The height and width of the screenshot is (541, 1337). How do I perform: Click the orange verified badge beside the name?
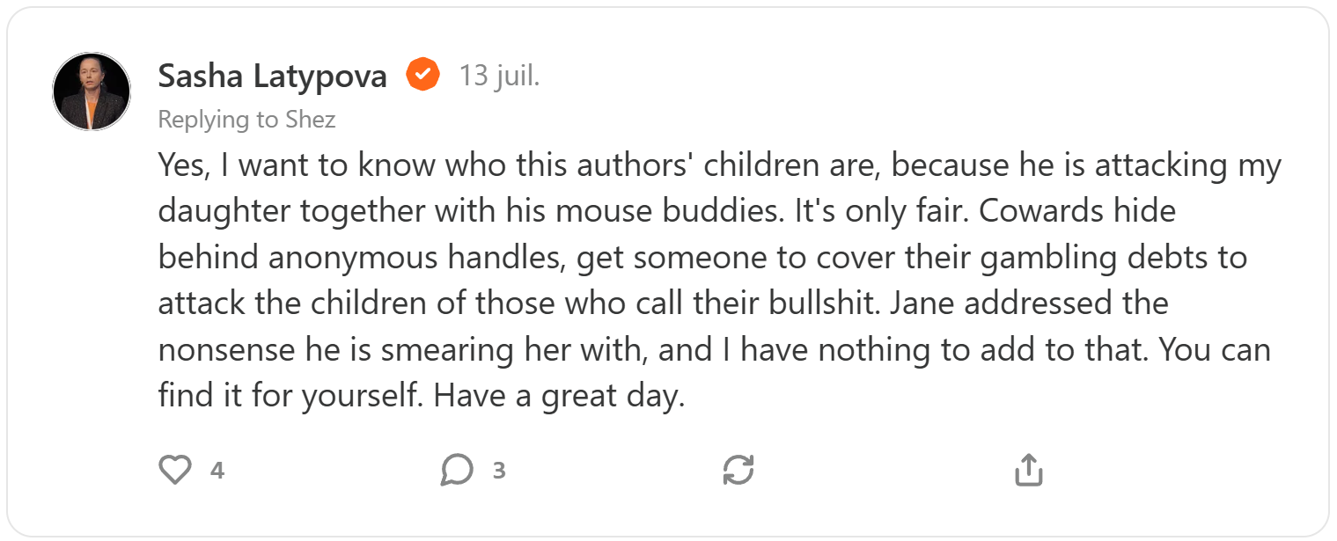pyautogui.click(x=422, y=76)
